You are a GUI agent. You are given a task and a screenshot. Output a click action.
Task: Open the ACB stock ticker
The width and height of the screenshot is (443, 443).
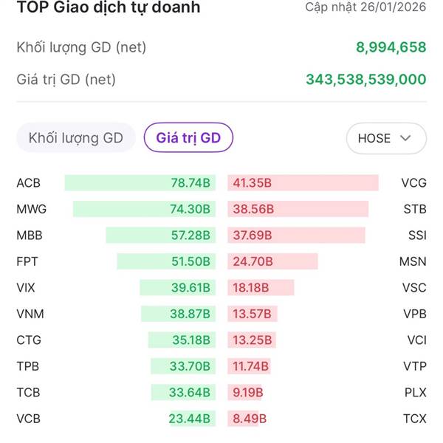tap(29, 183)
